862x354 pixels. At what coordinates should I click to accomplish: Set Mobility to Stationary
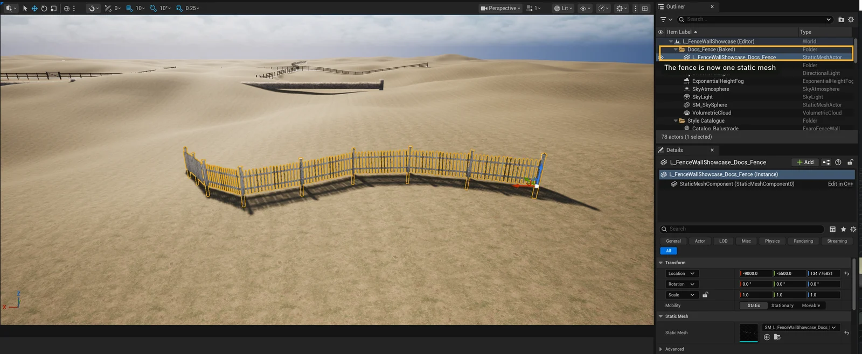(782, 306)
